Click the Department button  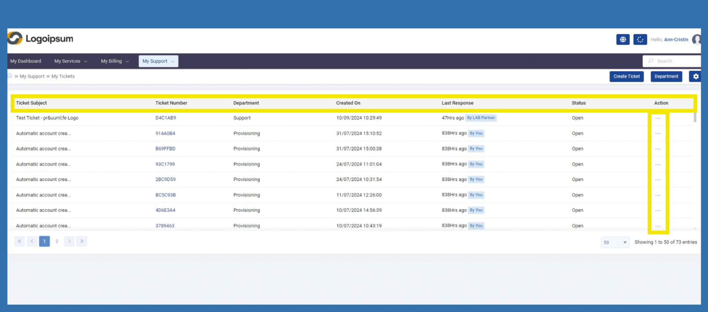[666, 76]
